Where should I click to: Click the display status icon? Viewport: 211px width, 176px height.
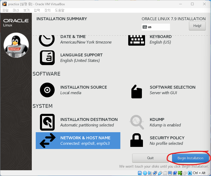click(170, 173)
